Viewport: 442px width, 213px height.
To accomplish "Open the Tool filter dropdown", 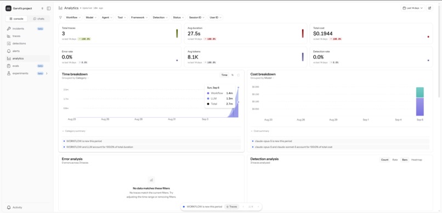I will [x=122, y=18].
